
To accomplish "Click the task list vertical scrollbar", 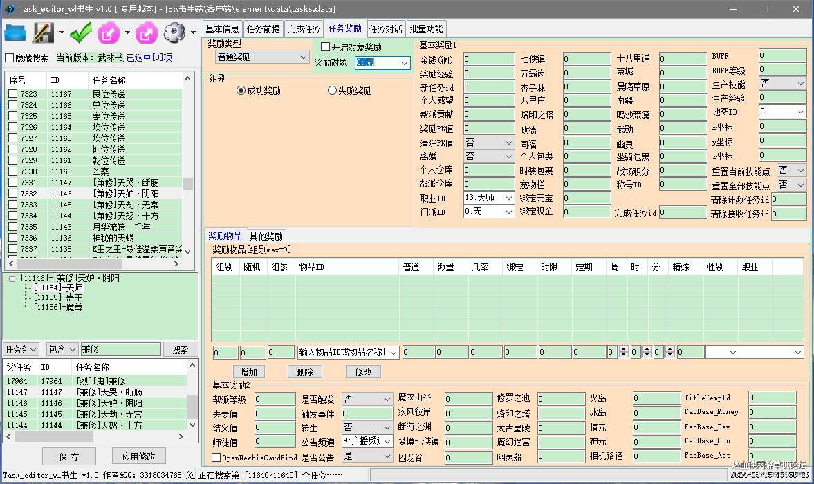I will 188,166.
